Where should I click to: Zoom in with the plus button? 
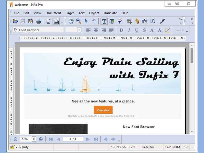click(41, 139)
